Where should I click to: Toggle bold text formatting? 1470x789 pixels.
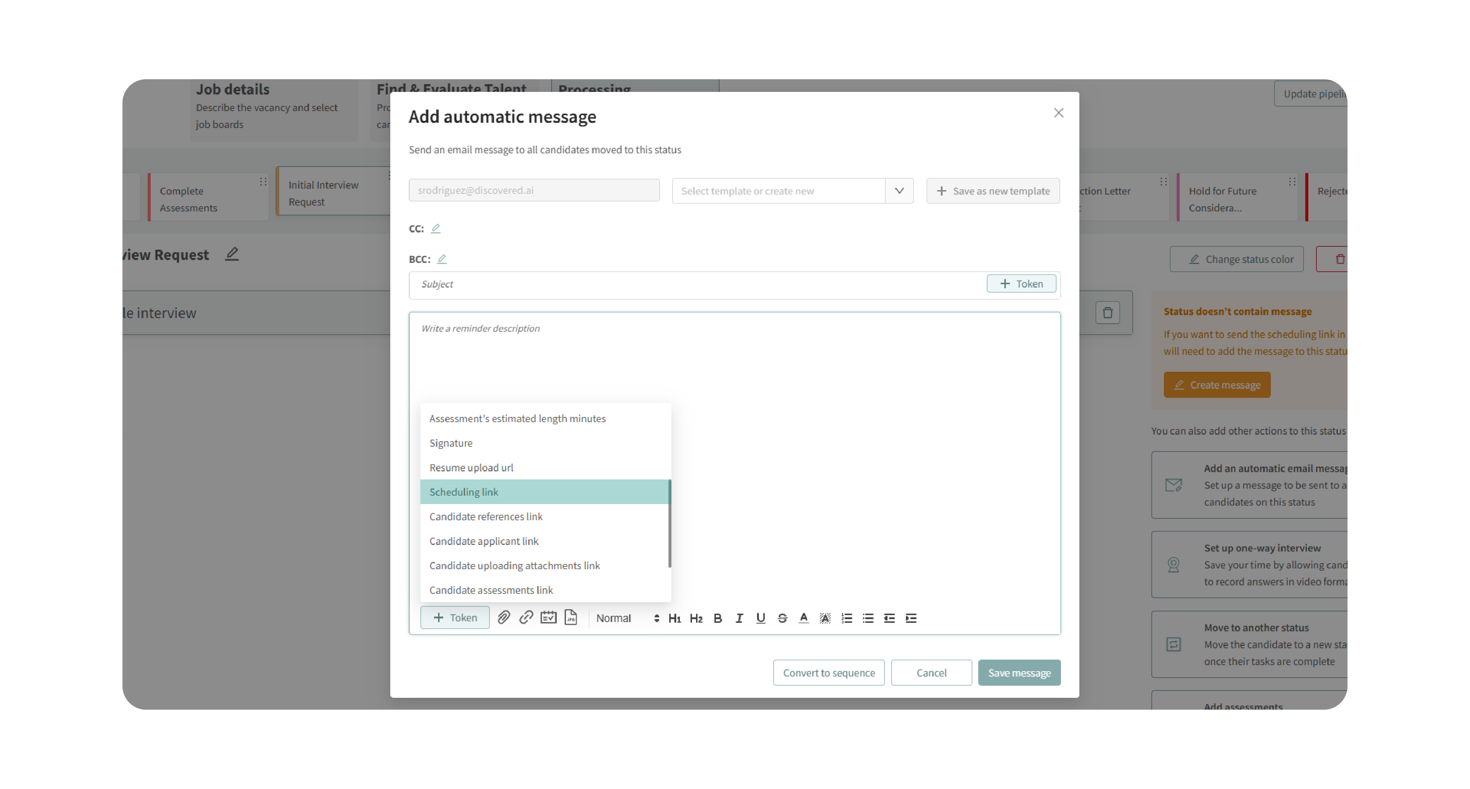click(x=717, y=618)
